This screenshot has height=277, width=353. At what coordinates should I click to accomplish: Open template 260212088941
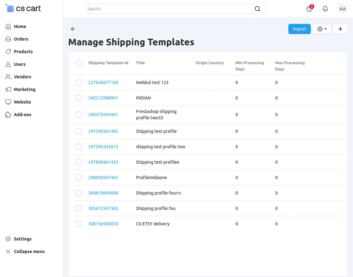(103, 98)
